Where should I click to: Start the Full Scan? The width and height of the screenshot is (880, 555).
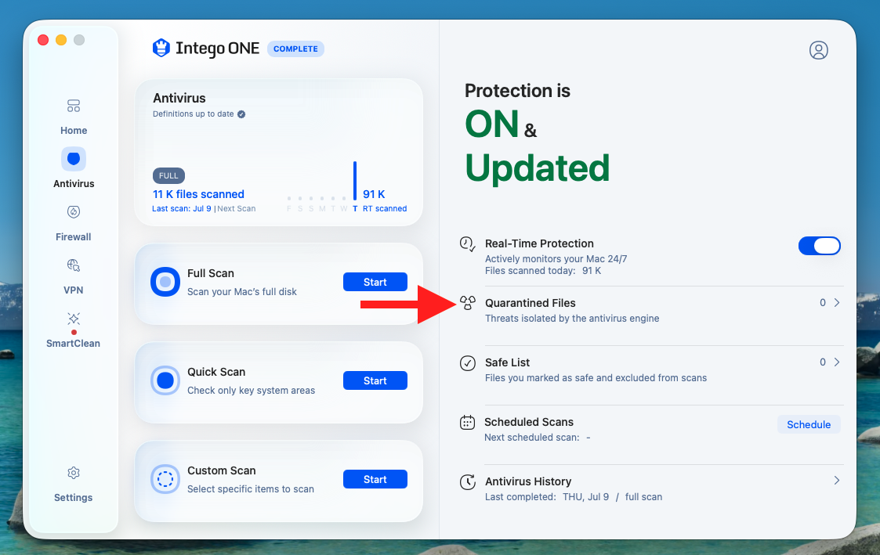[x=375, y=282]
